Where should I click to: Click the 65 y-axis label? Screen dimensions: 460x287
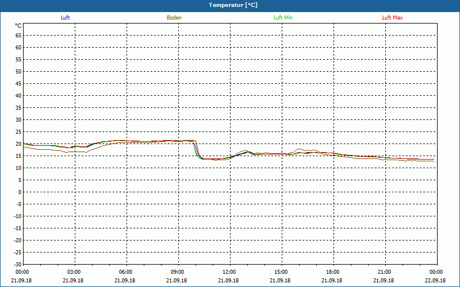coord(18,36)
